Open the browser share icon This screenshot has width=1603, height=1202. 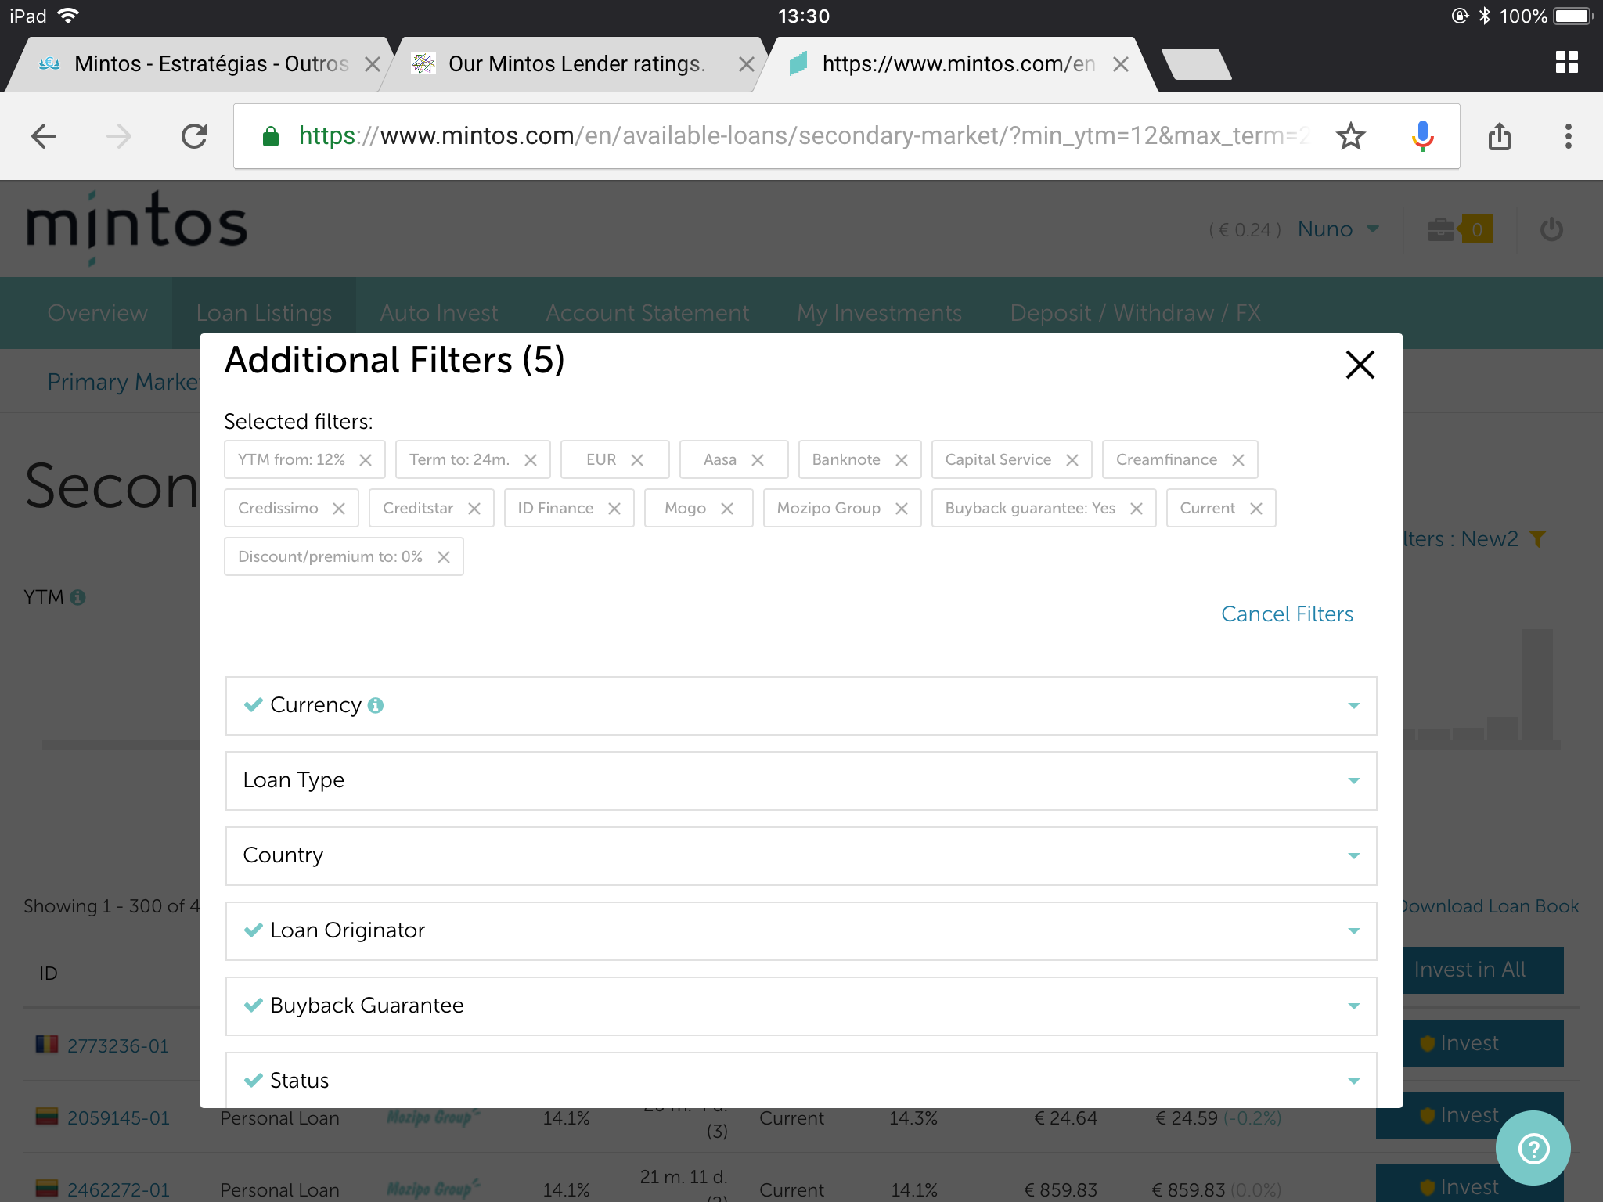1499,136
